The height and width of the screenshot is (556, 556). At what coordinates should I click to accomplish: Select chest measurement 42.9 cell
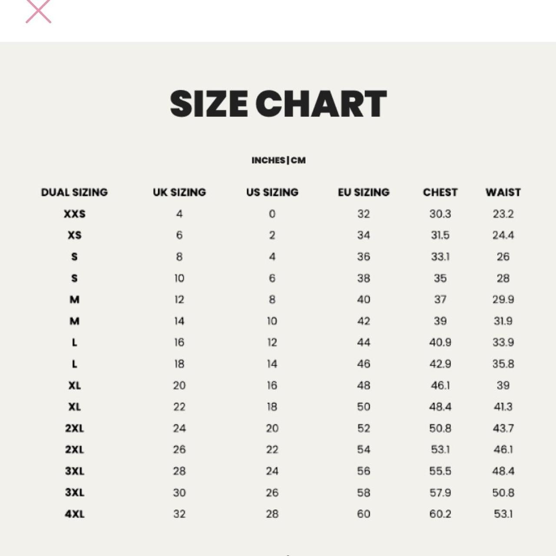coord(440,364)
